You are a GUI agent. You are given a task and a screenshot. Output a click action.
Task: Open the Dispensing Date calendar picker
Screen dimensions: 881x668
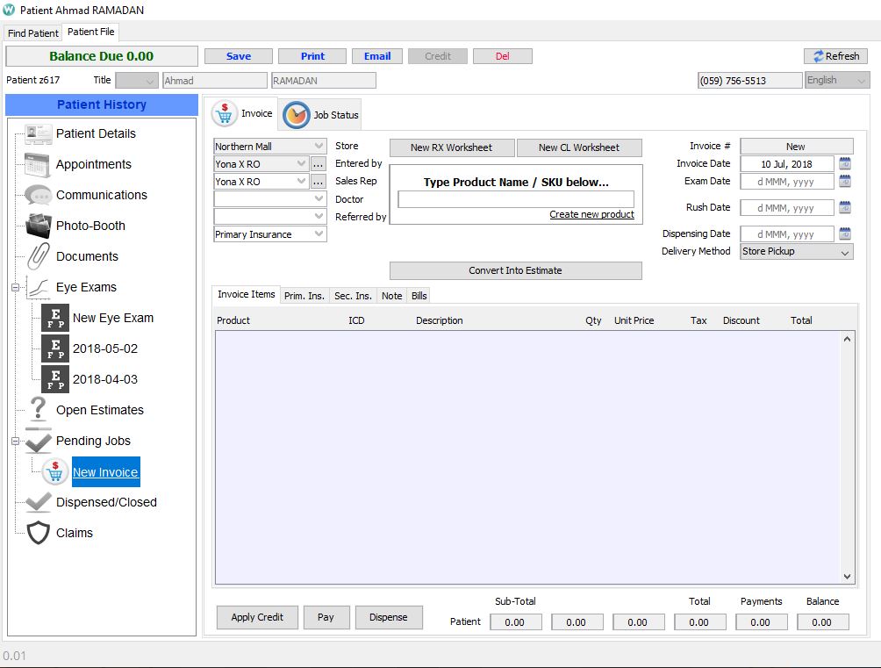845,233
